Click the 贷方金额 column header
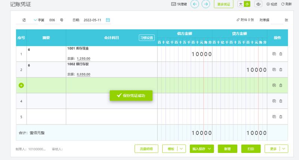This screenshot has height=160, width=299. click(x=240, y=34)
